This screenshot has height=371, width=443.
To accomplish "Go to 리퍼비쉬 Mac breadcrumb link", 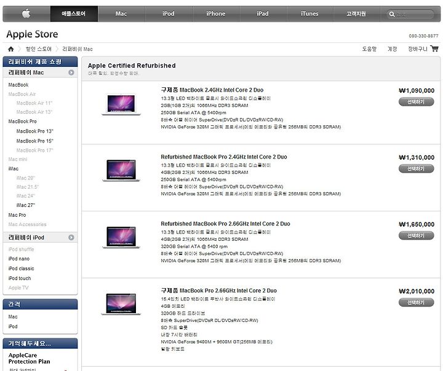I will pyautogui.click(x=78, y=49).
